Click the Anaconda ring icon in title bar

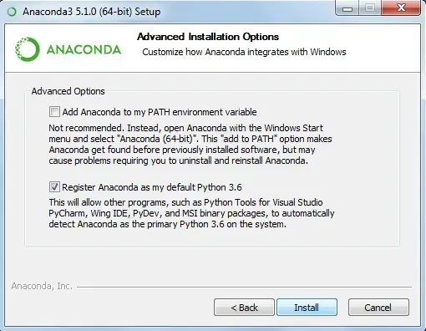tap(12, 12)
